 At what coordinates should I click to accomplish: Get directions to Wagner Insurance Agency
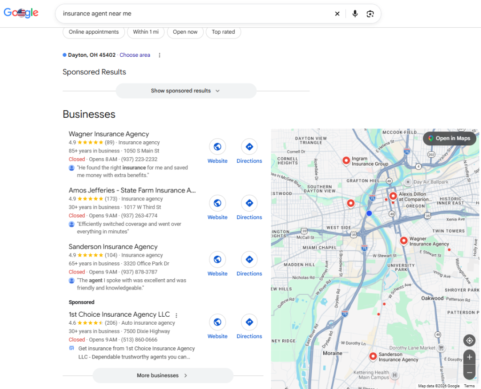click(x=249, y=147)
